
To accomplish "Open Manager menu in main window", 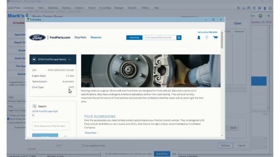I will (x=119, y=8).
